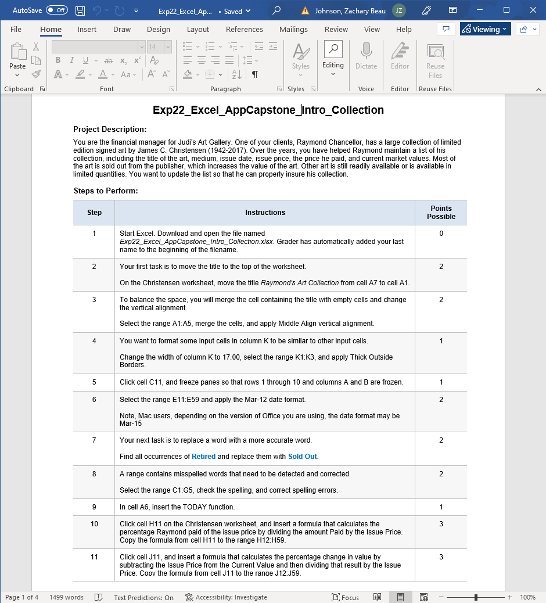The height and width of the screenshot is (603, 546).
Task: Apply italic formatting
Action: point(71,60)
